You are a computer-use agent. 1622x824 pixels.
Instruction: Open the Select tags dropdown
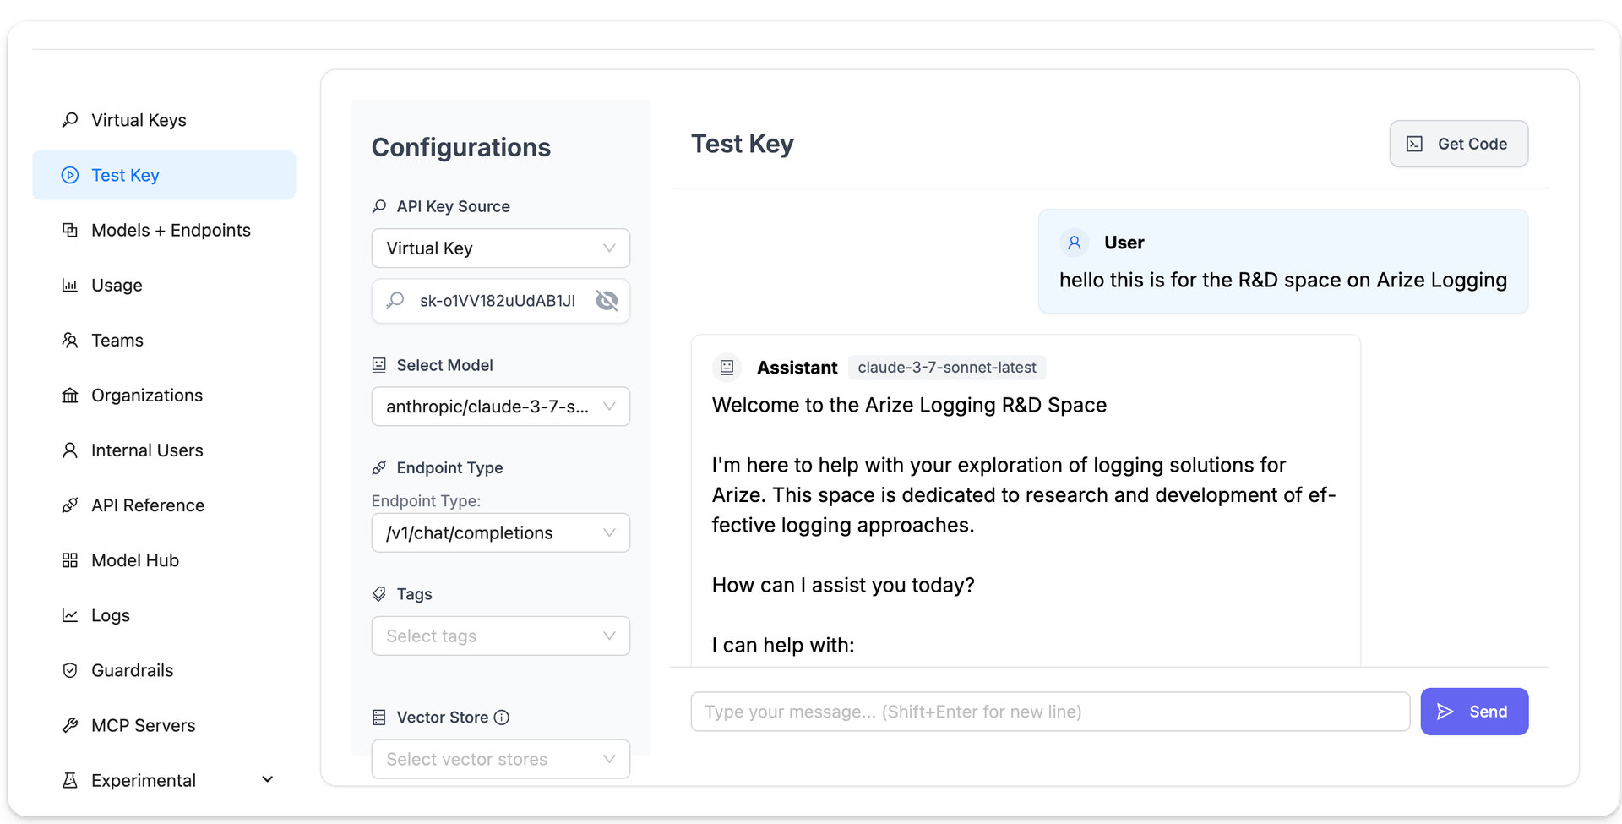(x=500, y=636)
